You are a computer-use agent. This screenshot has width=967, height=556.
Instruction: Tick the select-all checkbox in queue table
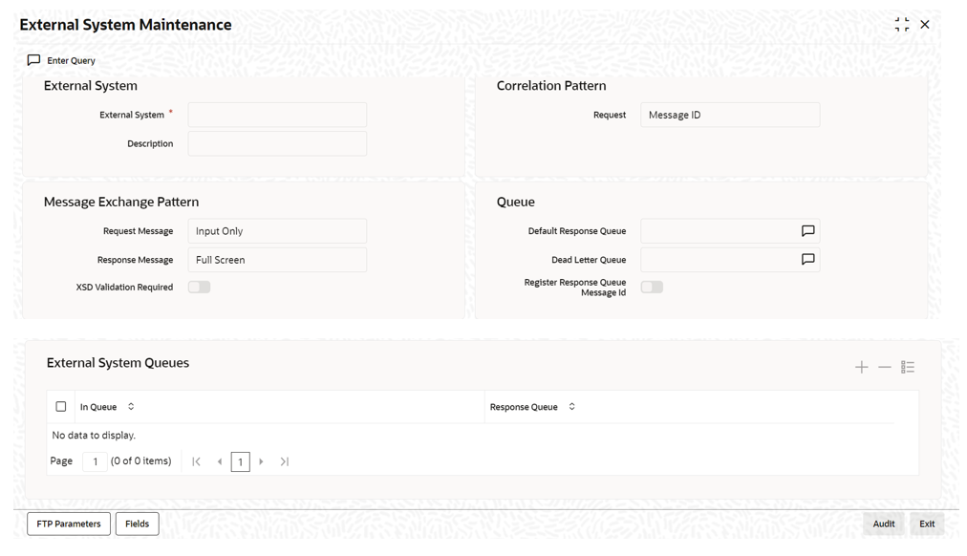(60, 407)
